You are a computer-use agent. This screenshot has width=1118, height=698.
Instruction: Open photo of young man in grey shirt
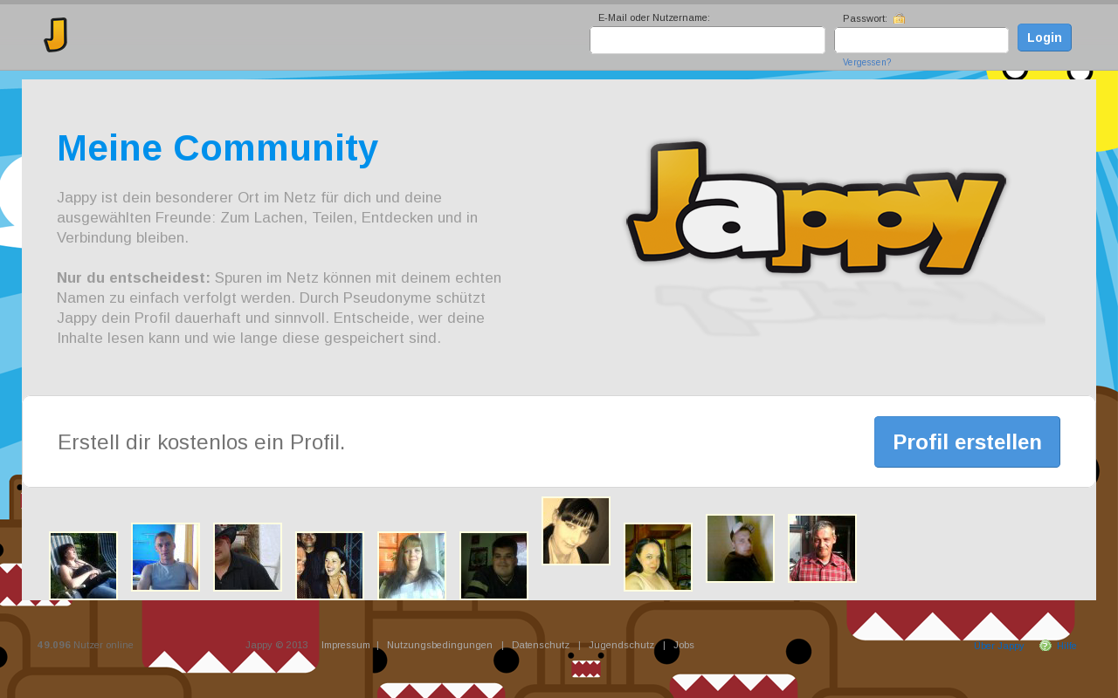click(165, 557)
